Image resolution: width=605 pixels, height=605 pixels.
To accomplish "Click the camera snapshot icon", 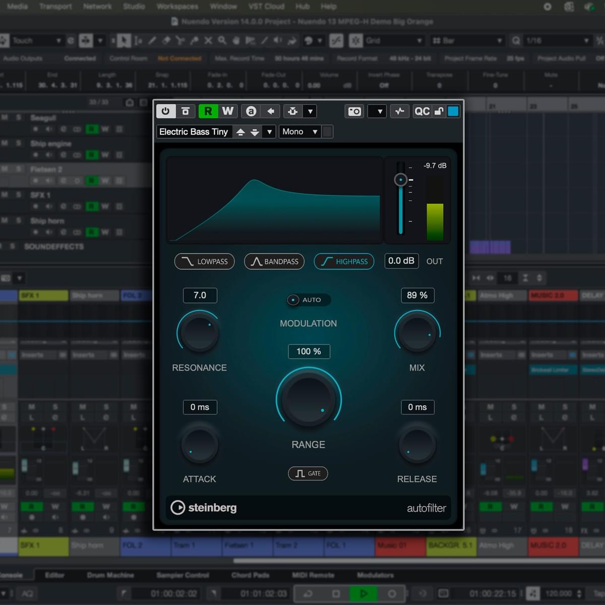I will (354, 111).
